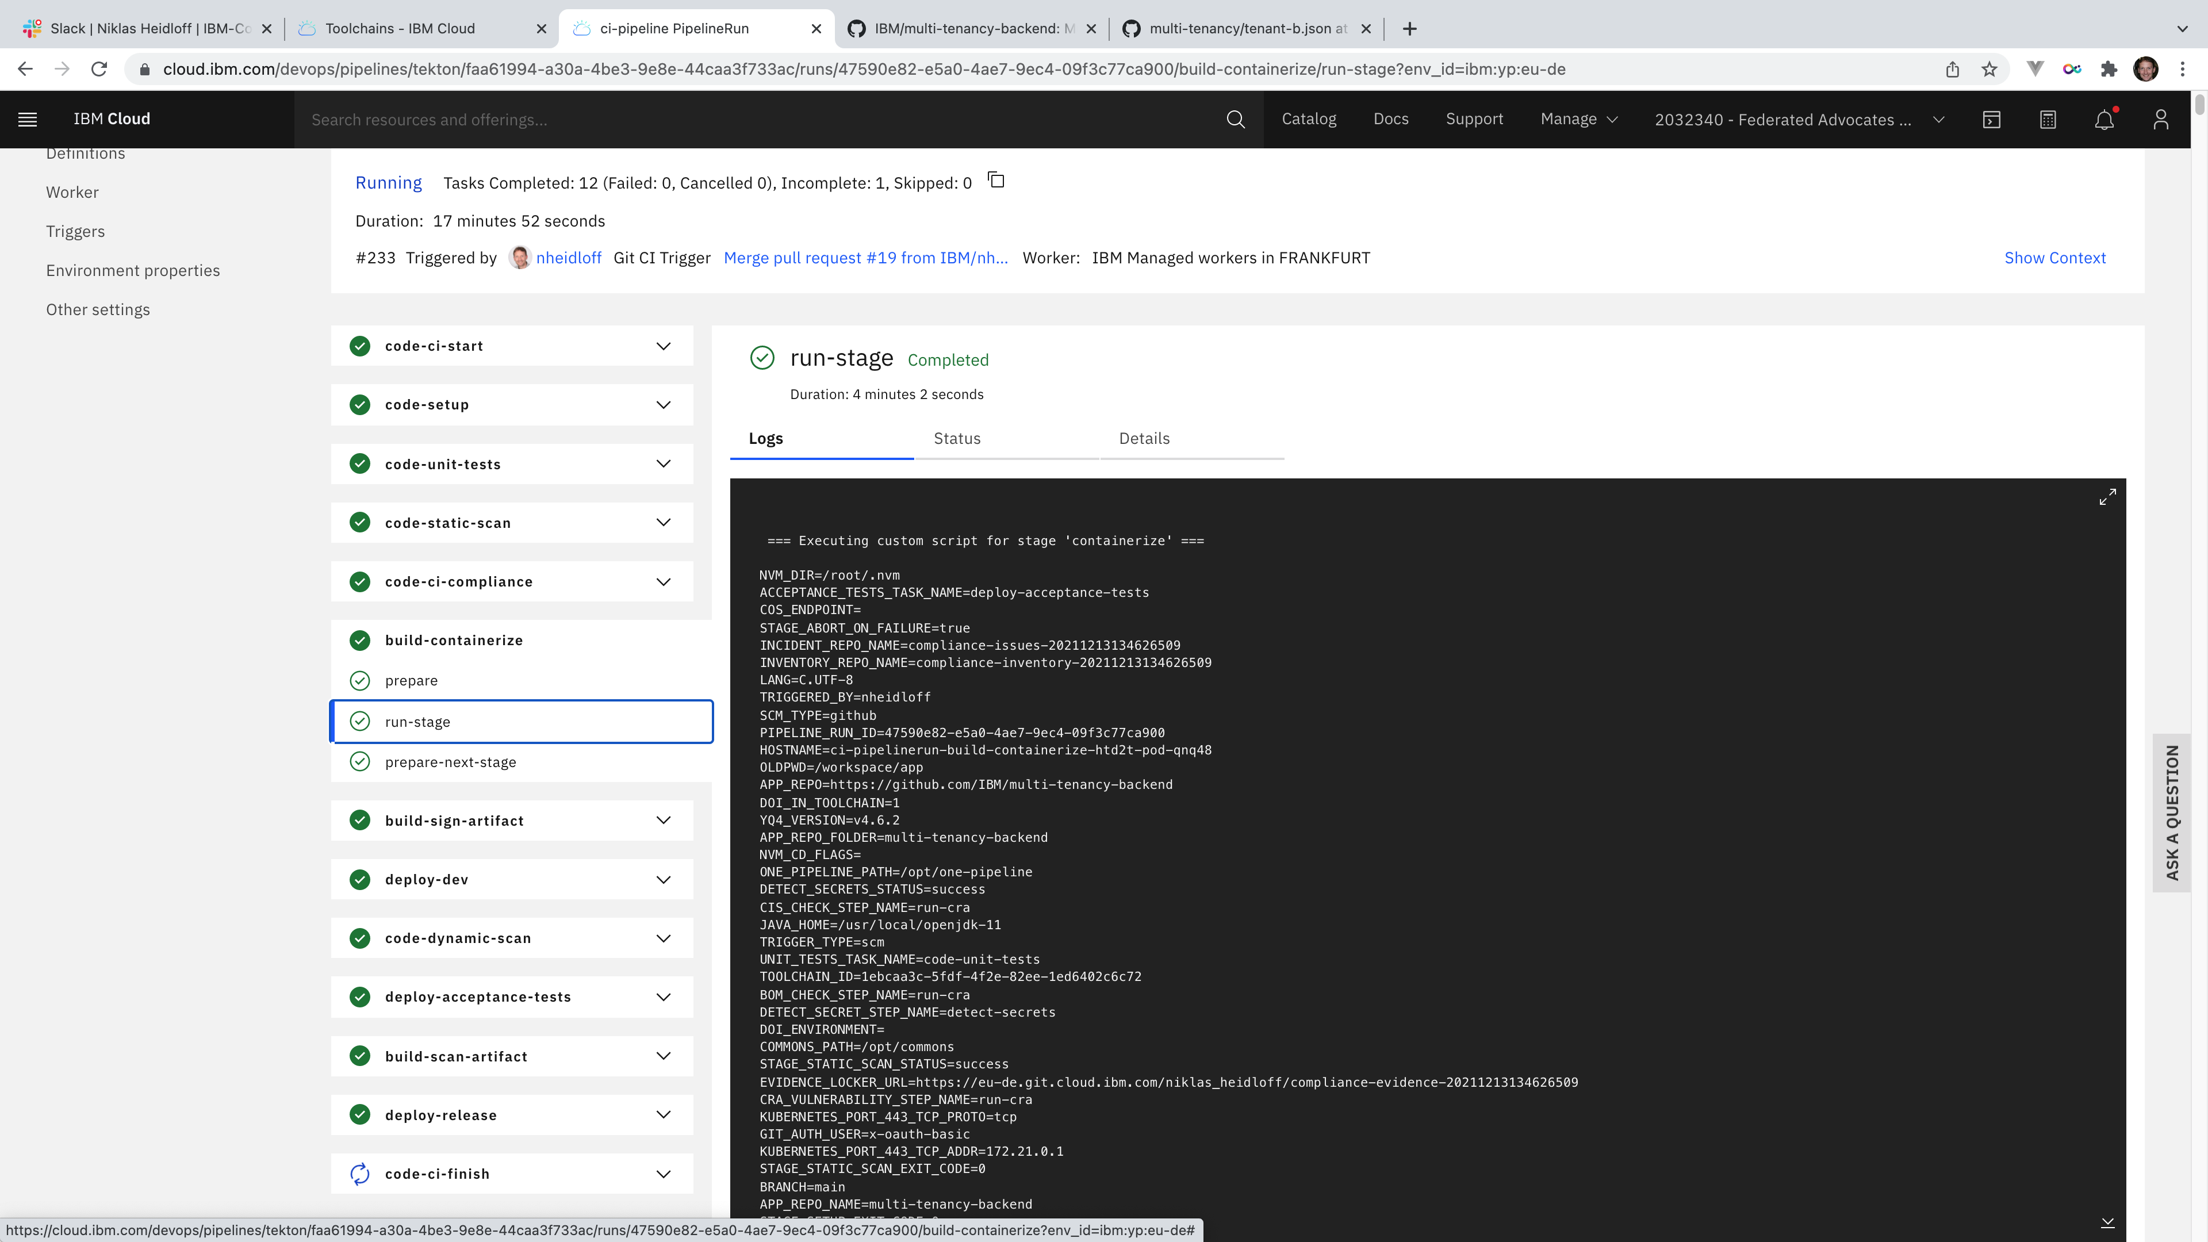This screenshot has width=2208, height=1242.
Task: Open the IBM Cloud hamburger navigation menu
Action: tap(28, 119)
